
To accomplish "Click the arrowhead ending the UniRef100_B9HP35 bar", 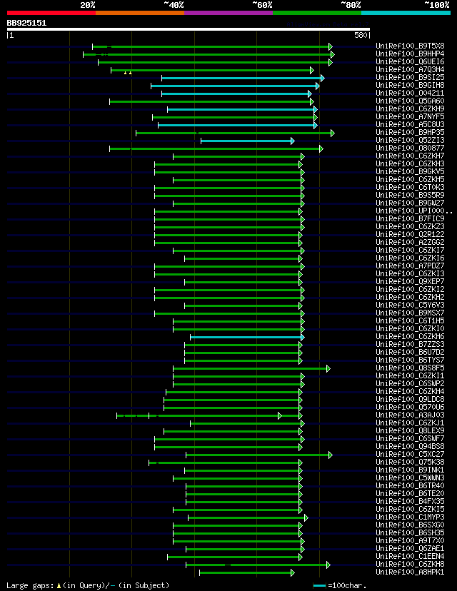I will coord(332,133).
